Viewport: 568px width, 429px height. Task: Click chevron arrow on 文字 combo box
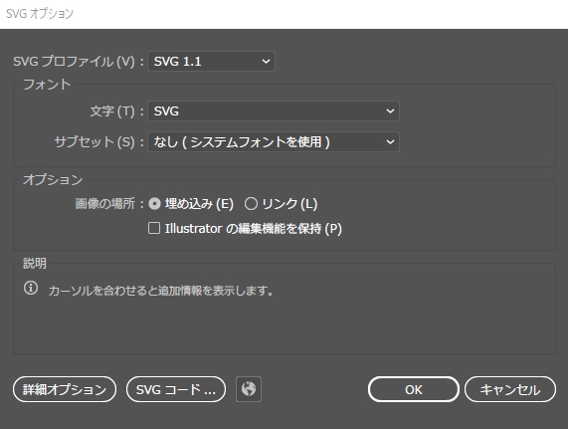(x=390, y=111)
